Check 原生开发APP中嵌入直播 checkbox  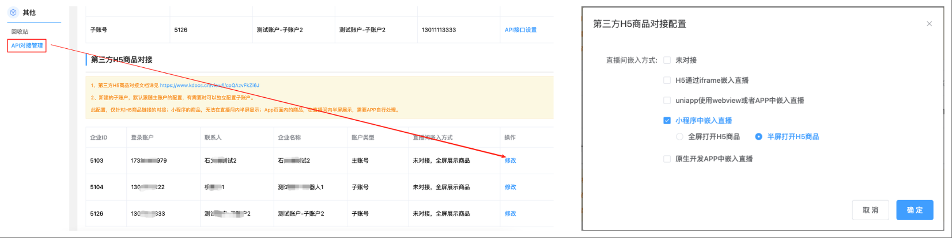coord(667,159)
